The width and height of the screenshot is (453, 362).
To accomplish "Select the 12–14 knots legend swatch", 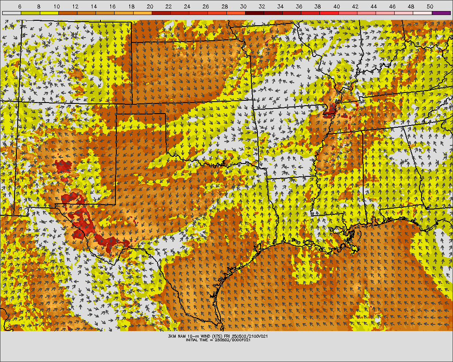I will tap(86, 13).
